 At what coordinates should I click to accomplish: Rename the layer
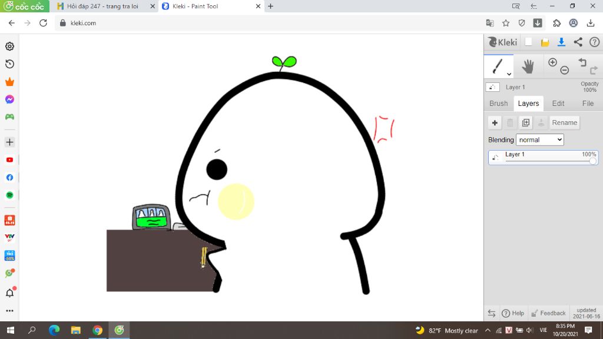(x=565, y=122)
